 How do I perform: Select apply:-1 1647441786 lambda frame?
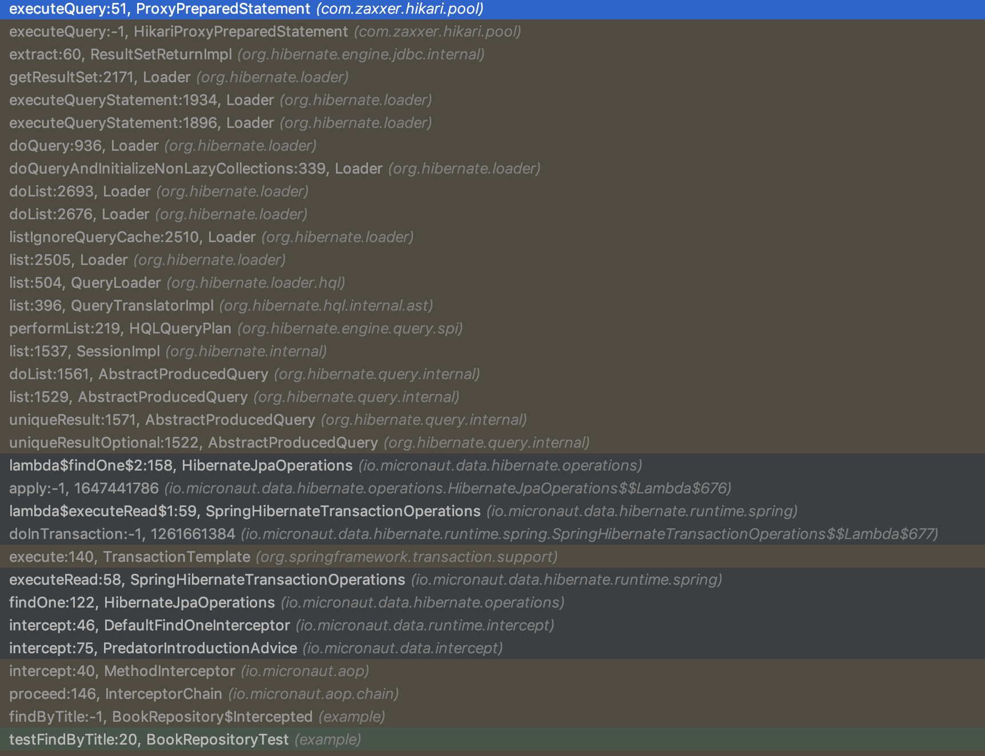[492, 488]
